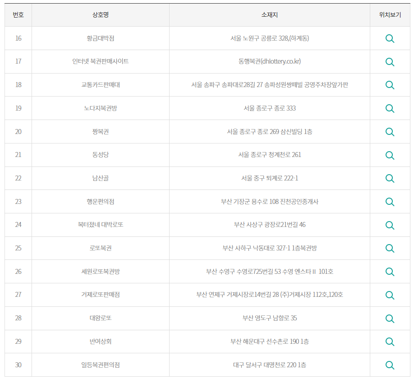
Task: Select store name 거제로또판매점
Action: pos(100,295)
